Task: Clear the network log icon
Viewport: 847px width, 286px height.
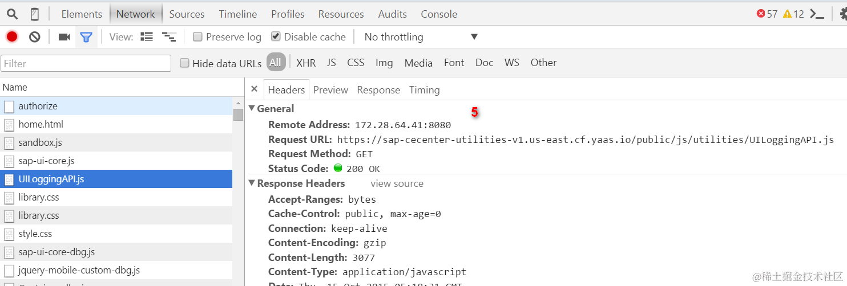Action: [35, 37]
